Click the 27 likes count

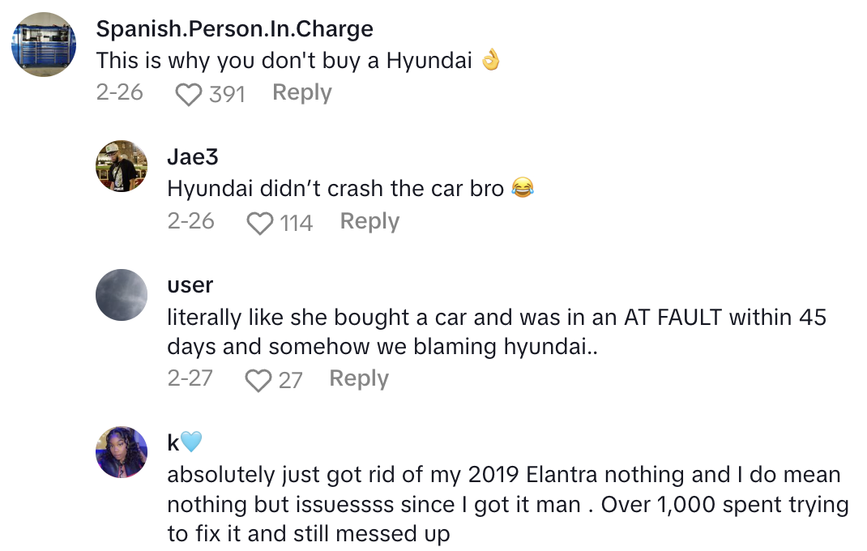point(290,380)
